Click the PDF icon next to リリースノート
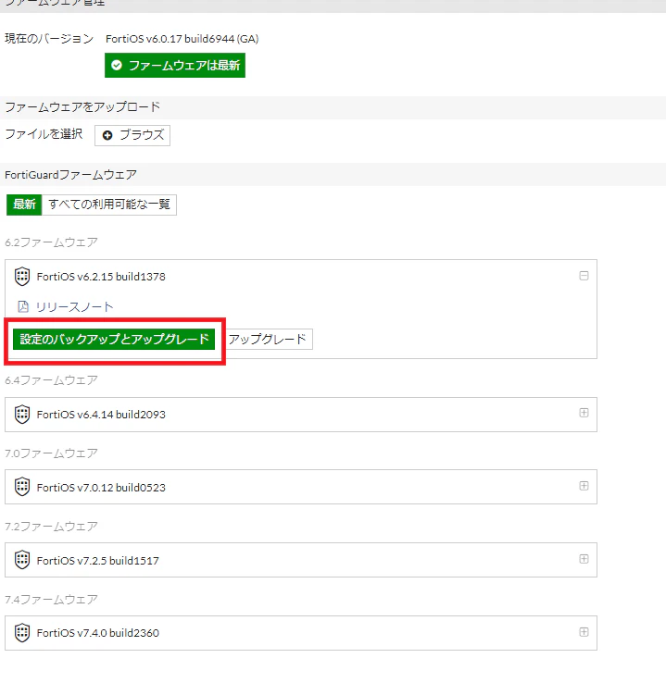This screenshot has height=683, width=666. point(23,306)
